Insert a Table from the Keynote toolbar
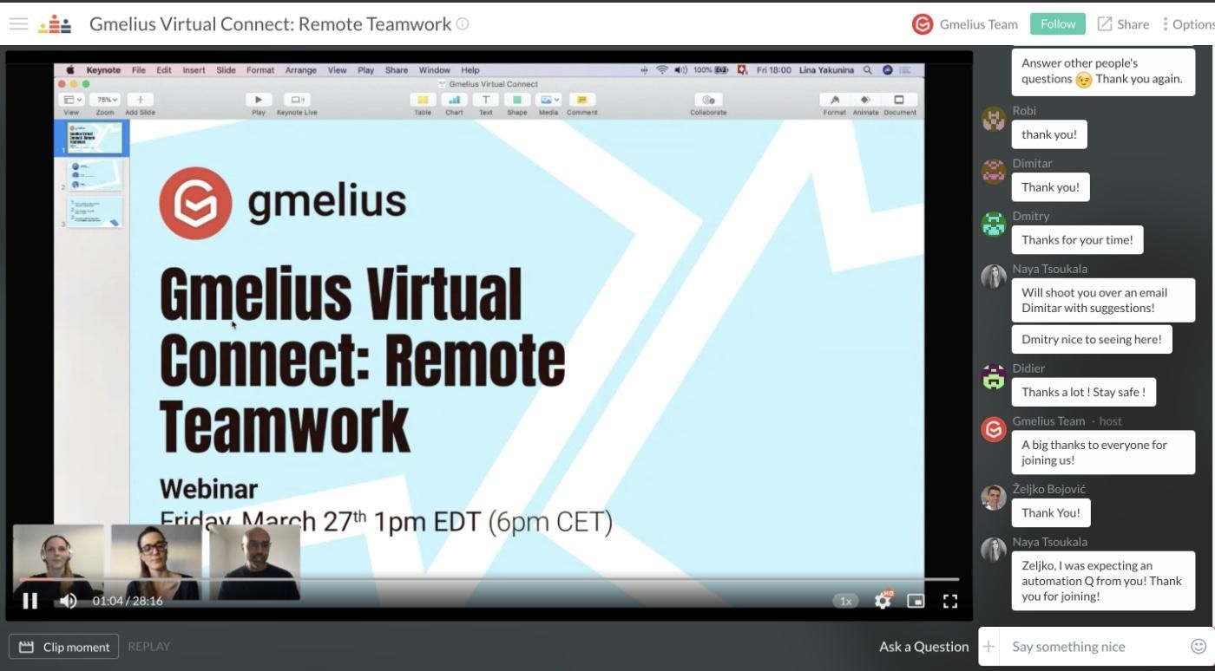1215x671 pixels. click(x=423, y=101)
